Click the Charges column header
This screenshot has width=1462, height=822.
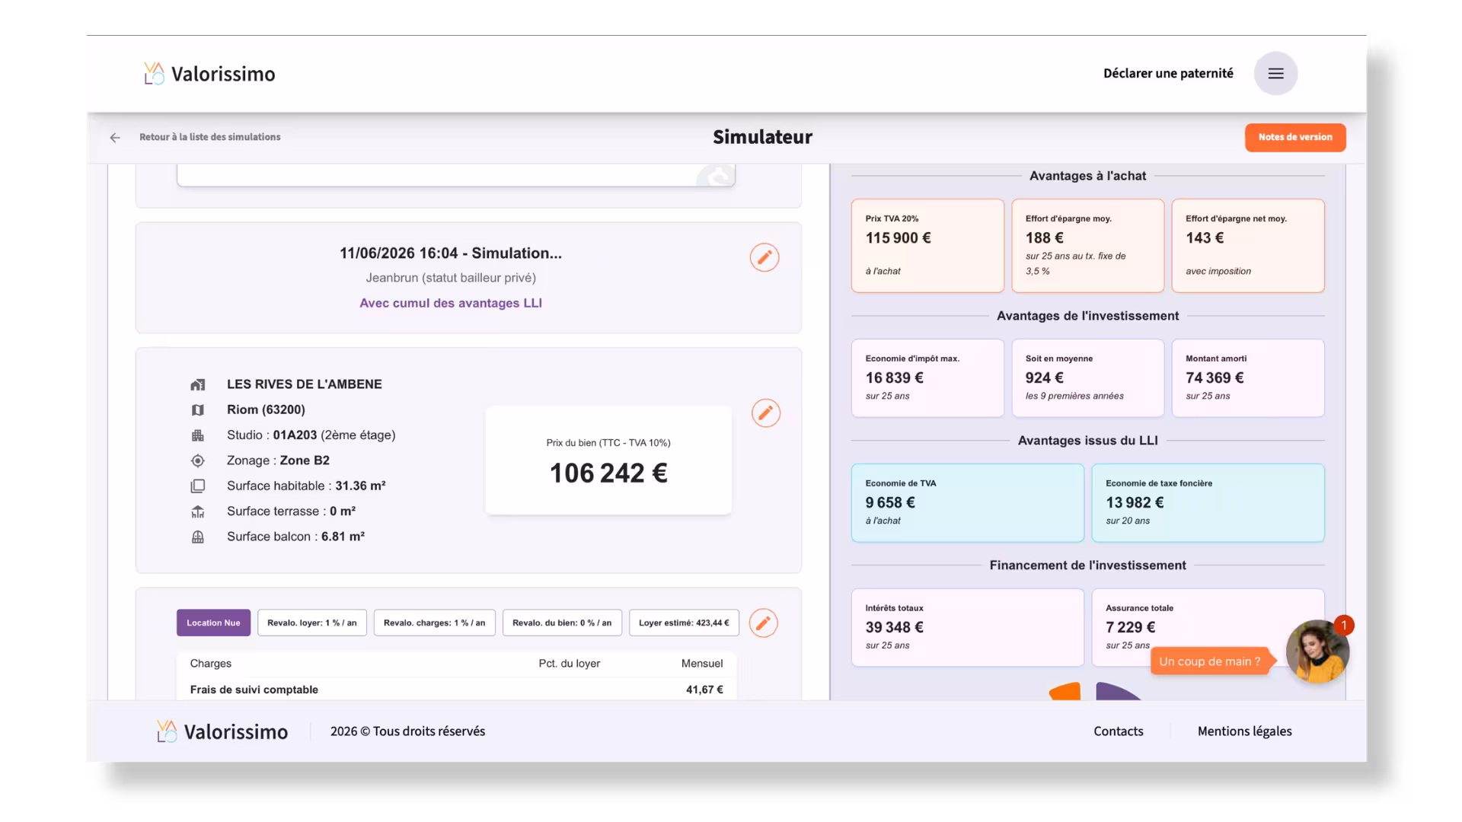click(x=211, y=664)
